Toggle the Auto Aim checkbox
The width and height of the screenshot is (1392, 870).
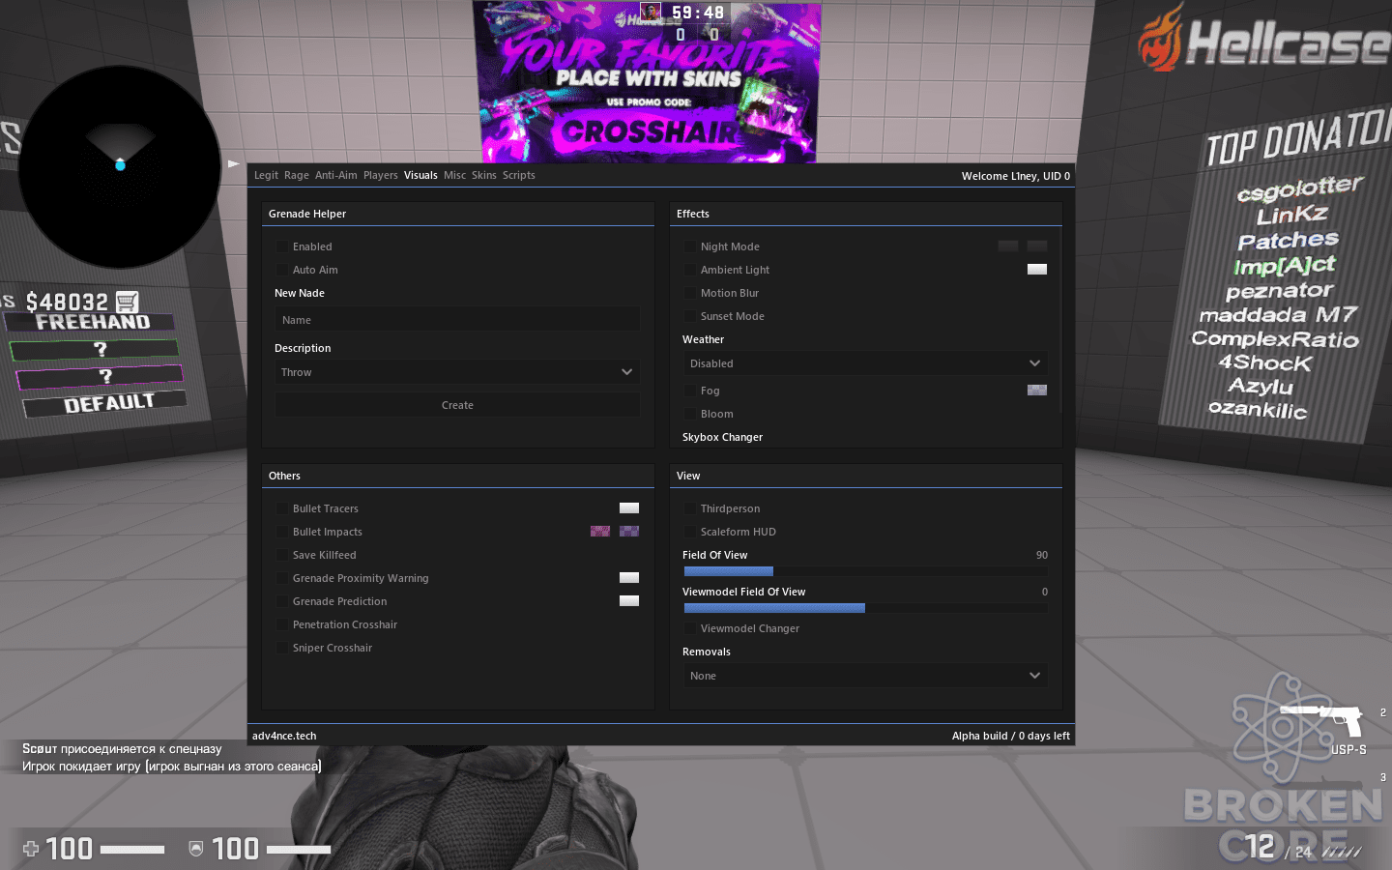tap(282, 270)
